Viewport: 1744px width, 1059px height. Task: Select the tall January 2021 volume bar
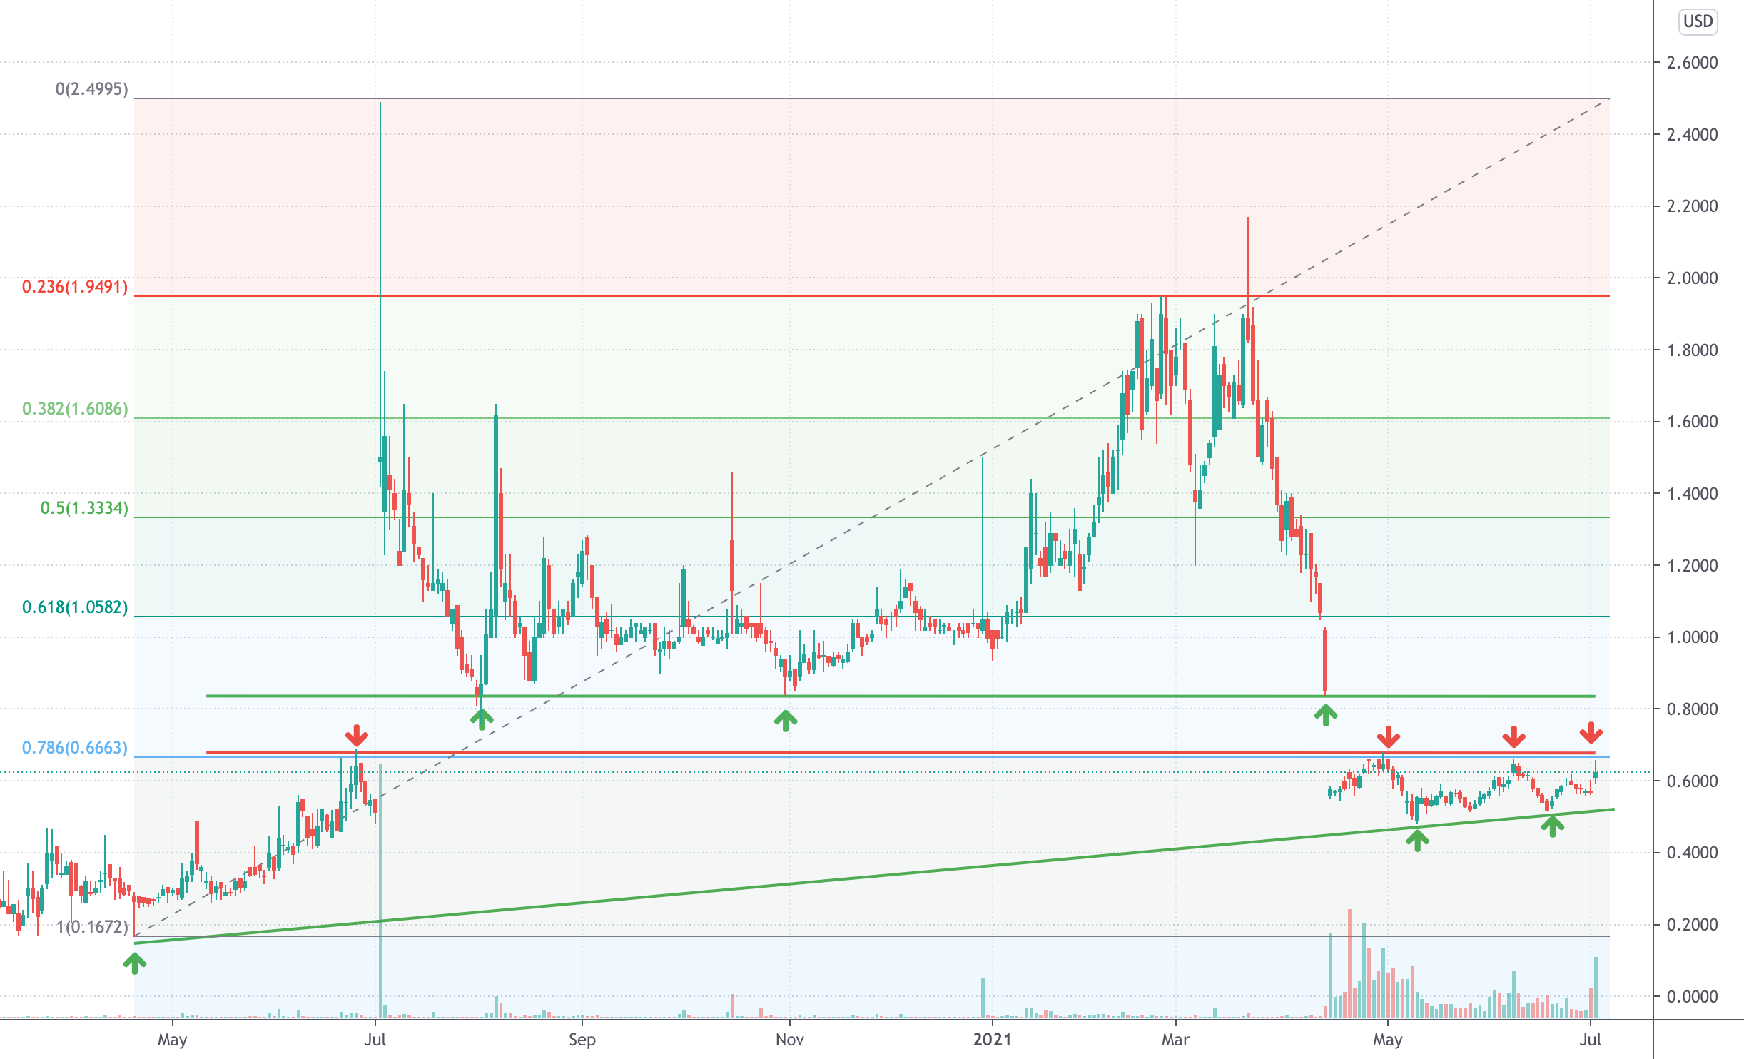click(x=983, y=998)
